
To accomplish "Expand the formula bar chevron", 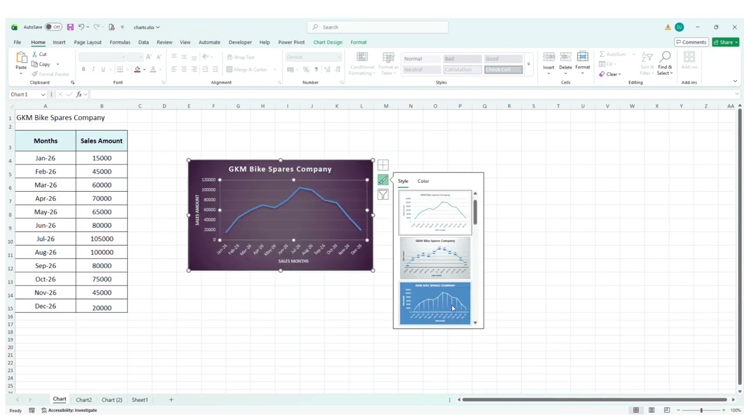I will click(x=736, y=94).
